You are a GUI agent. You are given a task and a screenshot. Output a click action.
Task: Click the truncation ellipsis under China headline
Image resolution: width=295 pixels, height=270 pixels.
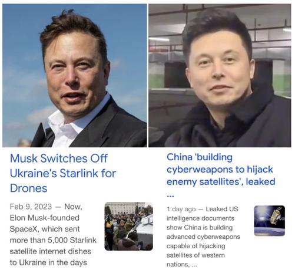[x=170, y=196]
